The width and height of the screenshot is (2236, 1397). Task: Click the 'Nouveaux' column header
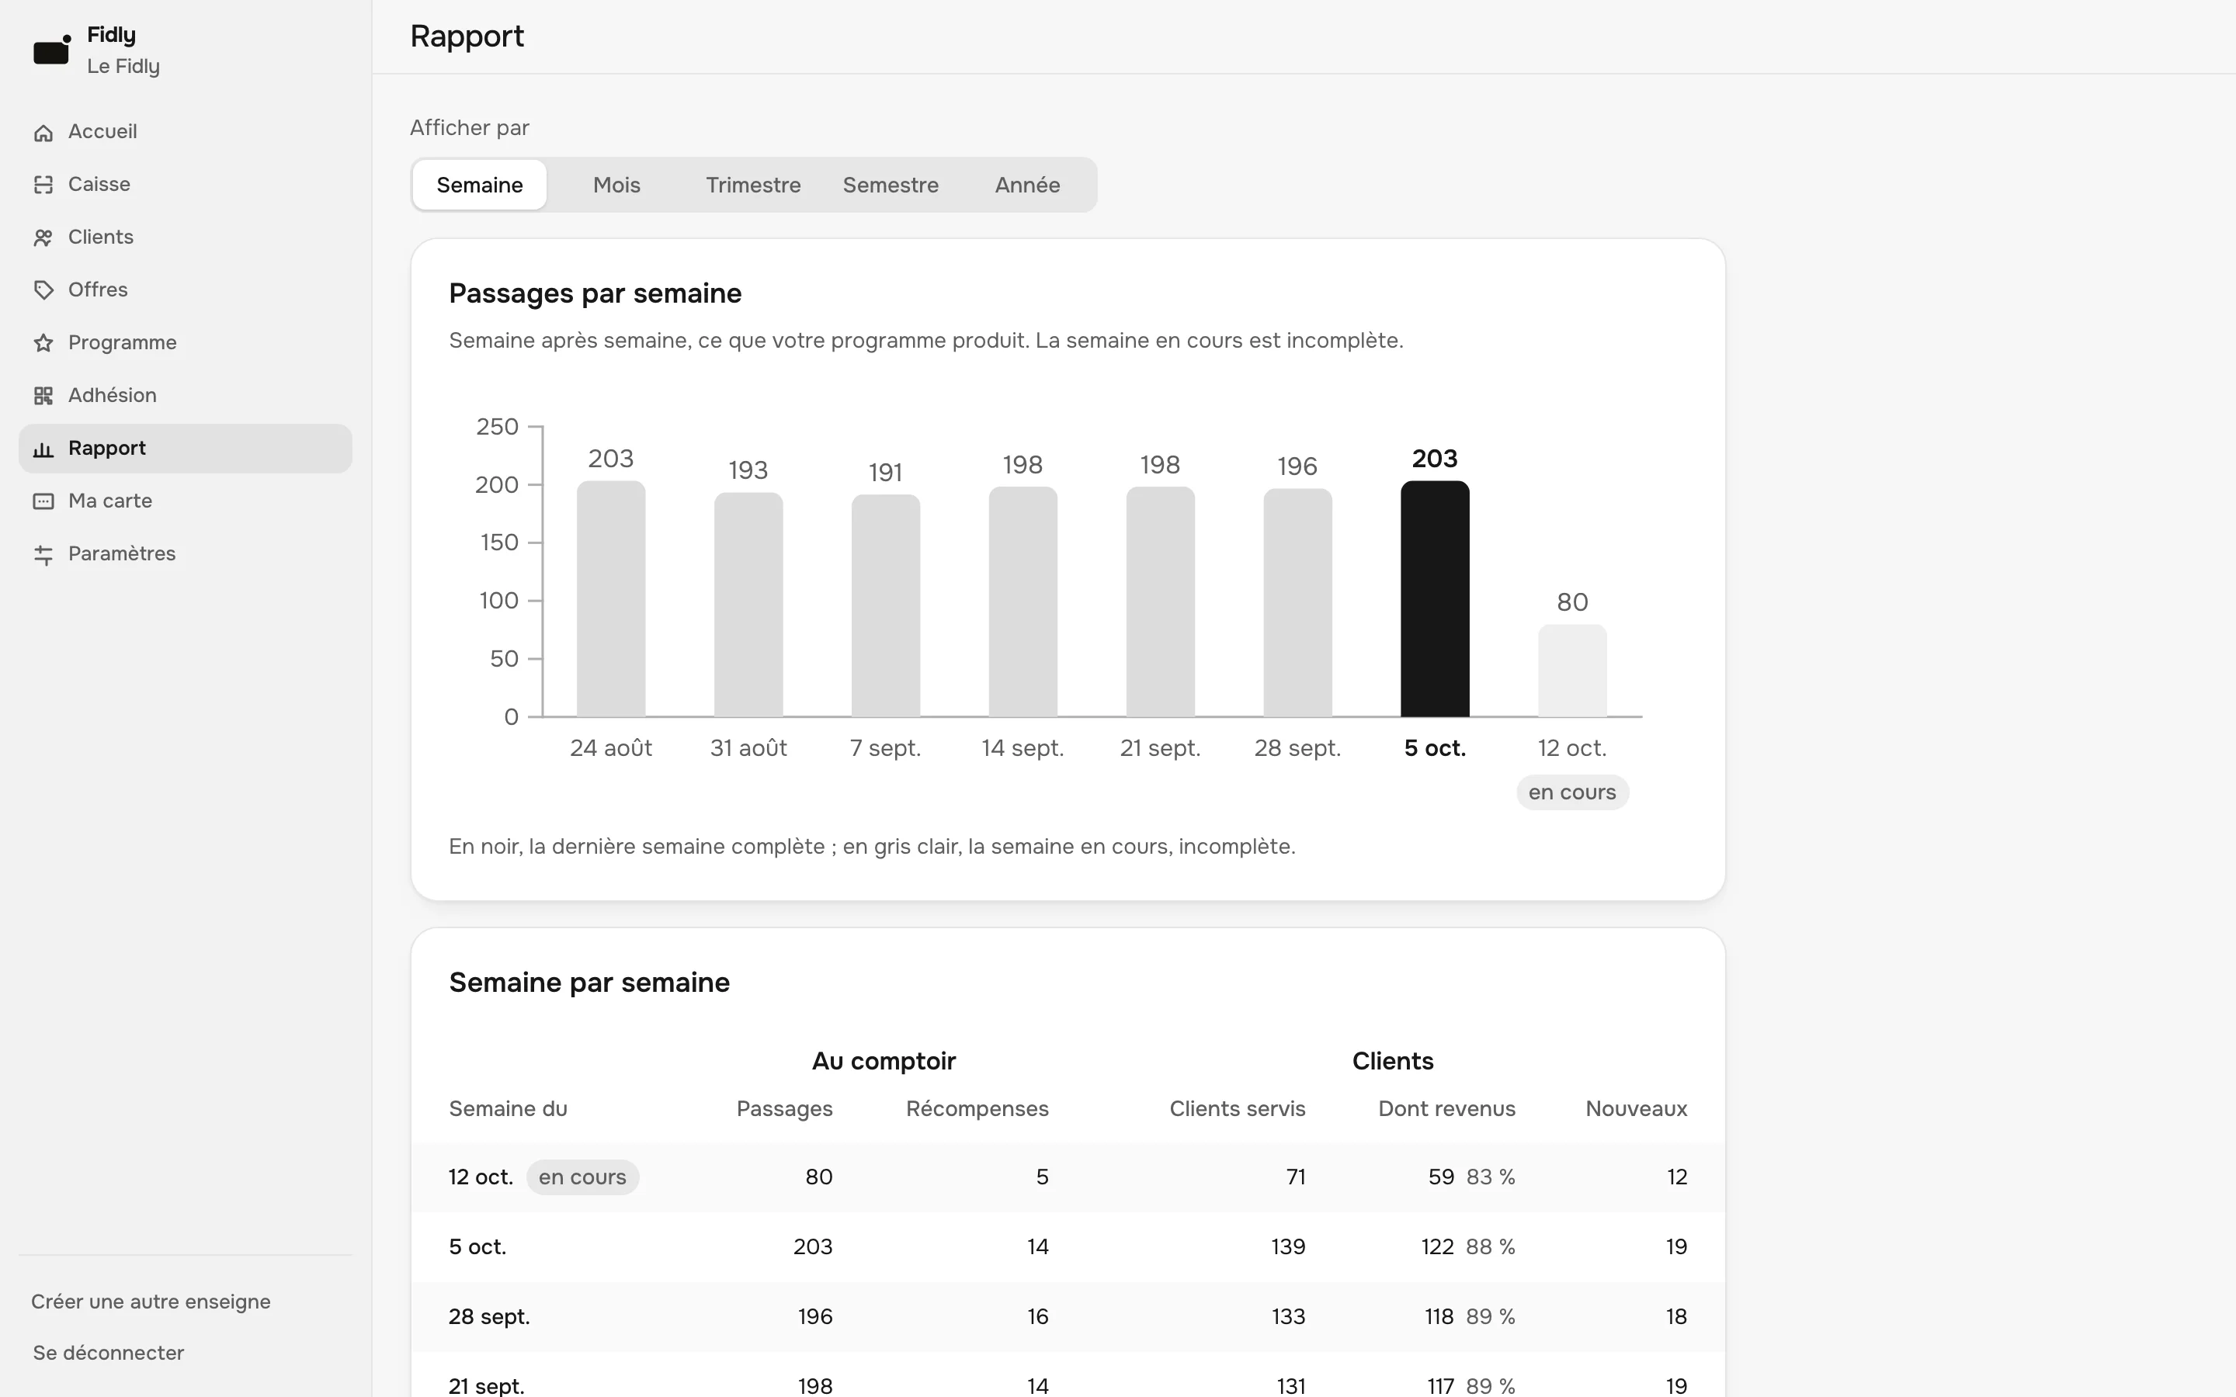(x=1637, y=1109)
